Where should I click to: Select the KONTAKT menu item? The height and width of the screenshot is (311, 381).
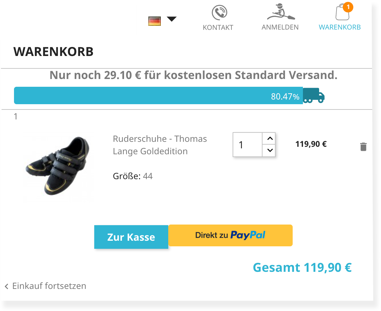tap(218, 27)
